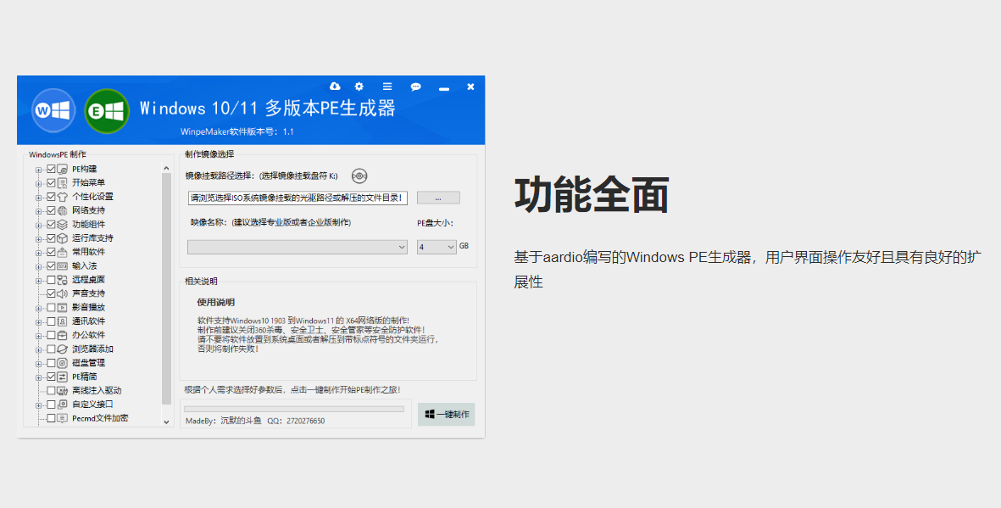Open the PE盘大小 size dropdown
This screenshot has height=508, width=1001.
click(x=437, y=247)
